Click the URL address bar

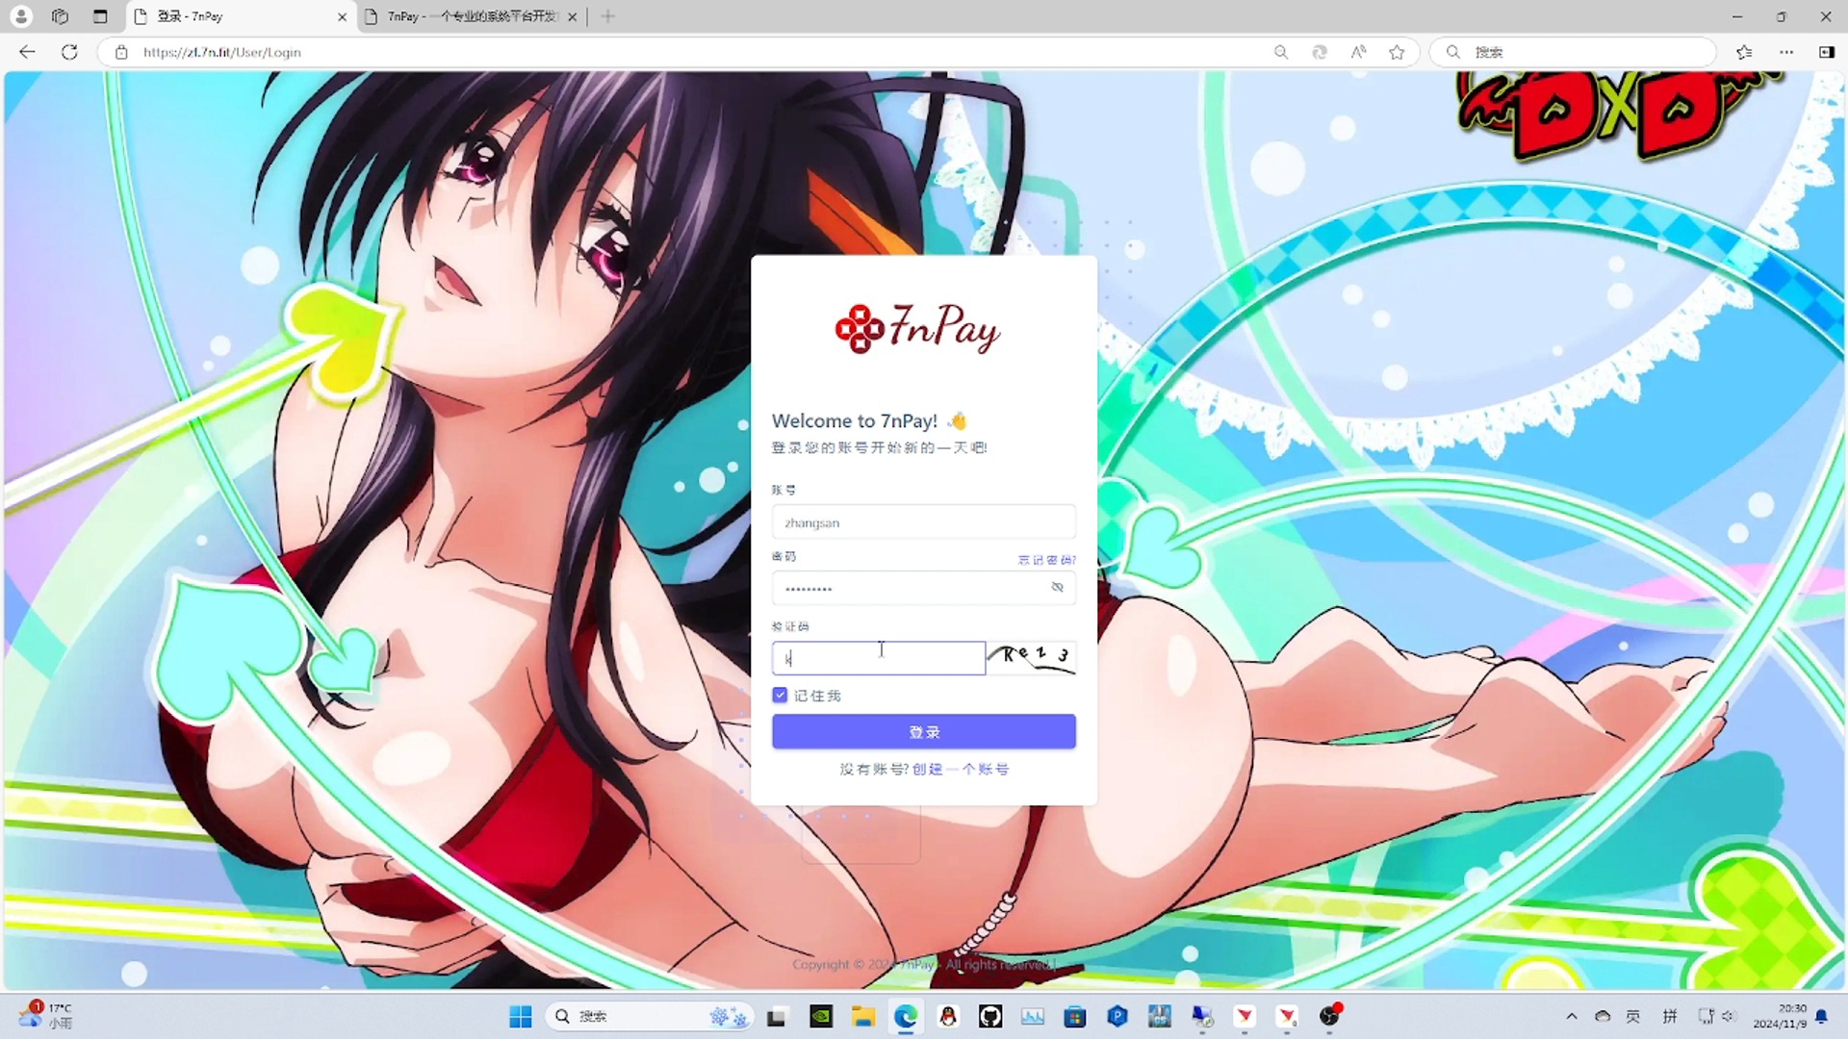coord(674,52)
